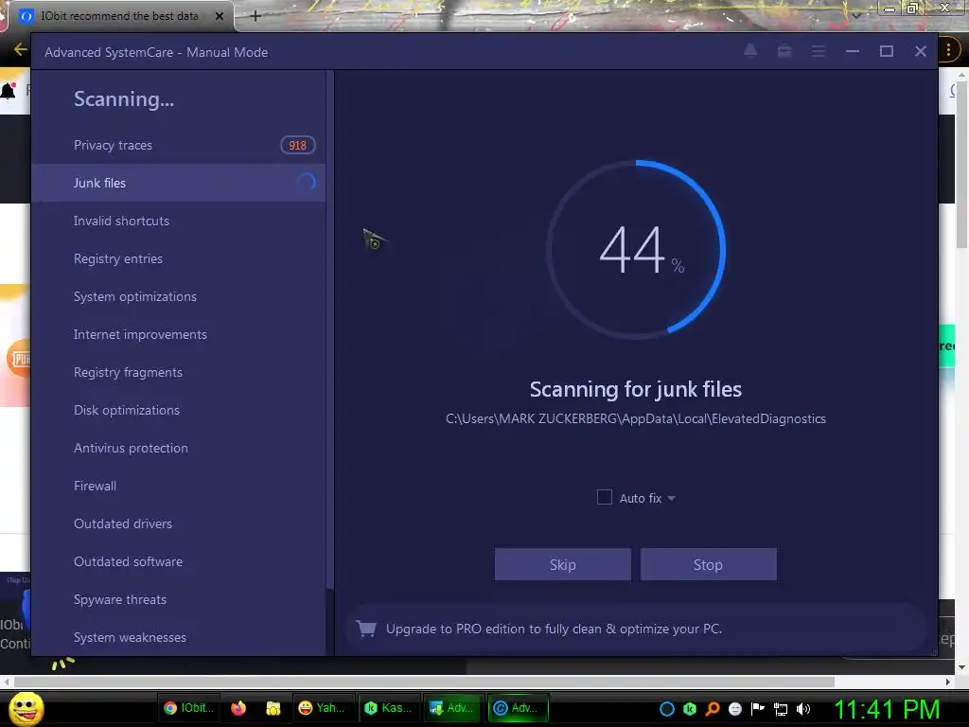Select Registry fragments item

point(178,372)
